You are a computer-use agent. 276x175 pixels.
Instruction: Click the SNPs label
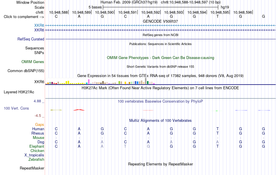click(x=39, y=53)
